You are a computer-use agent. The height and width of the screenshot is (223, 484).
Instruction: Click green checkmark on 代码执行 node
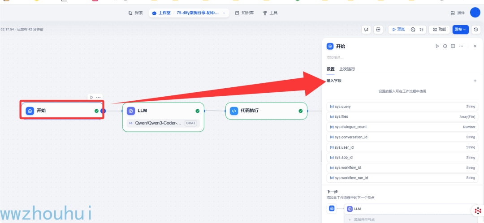(x=301, y=111)
